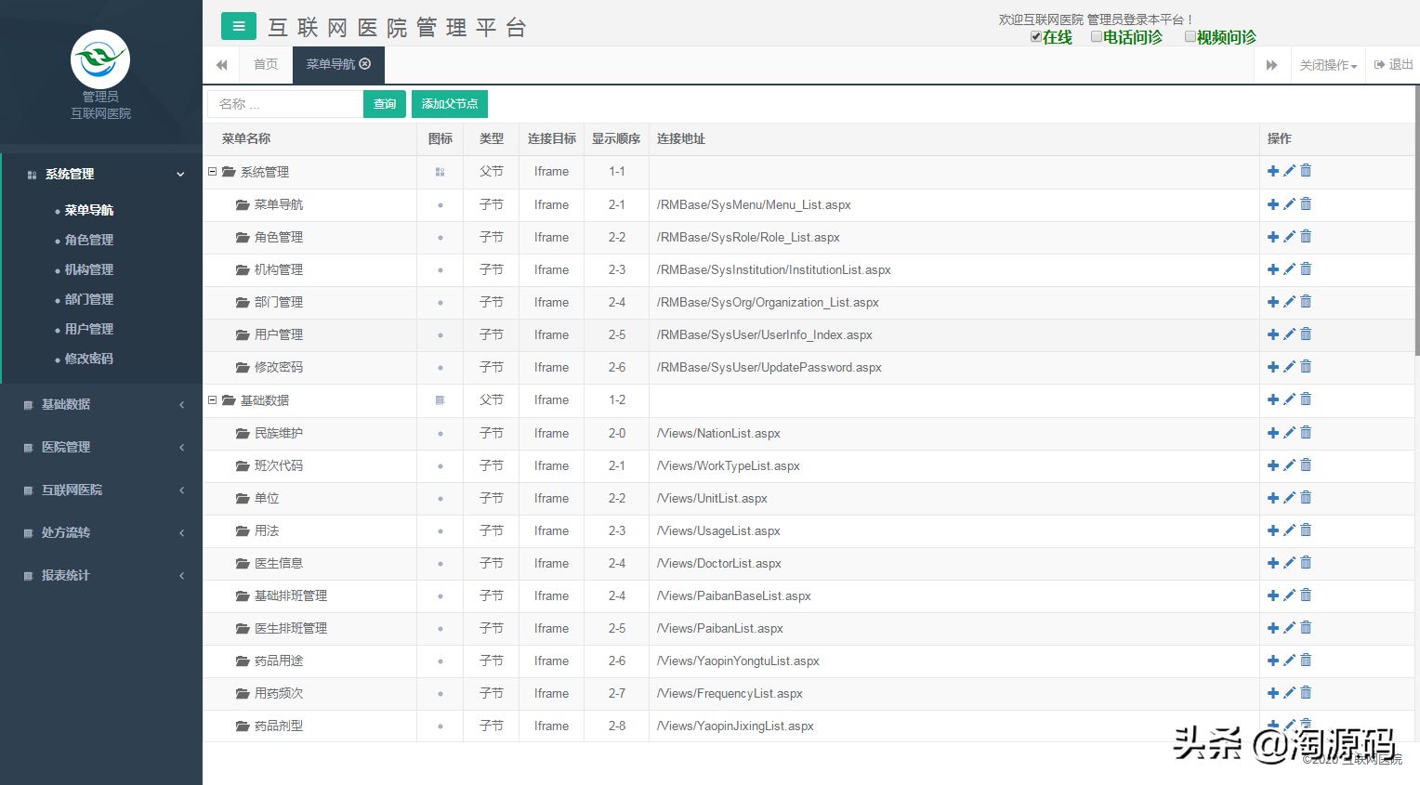Expand the 医院管理 sidebar menu
1420x785 pixels.
(x=101, y=447)
